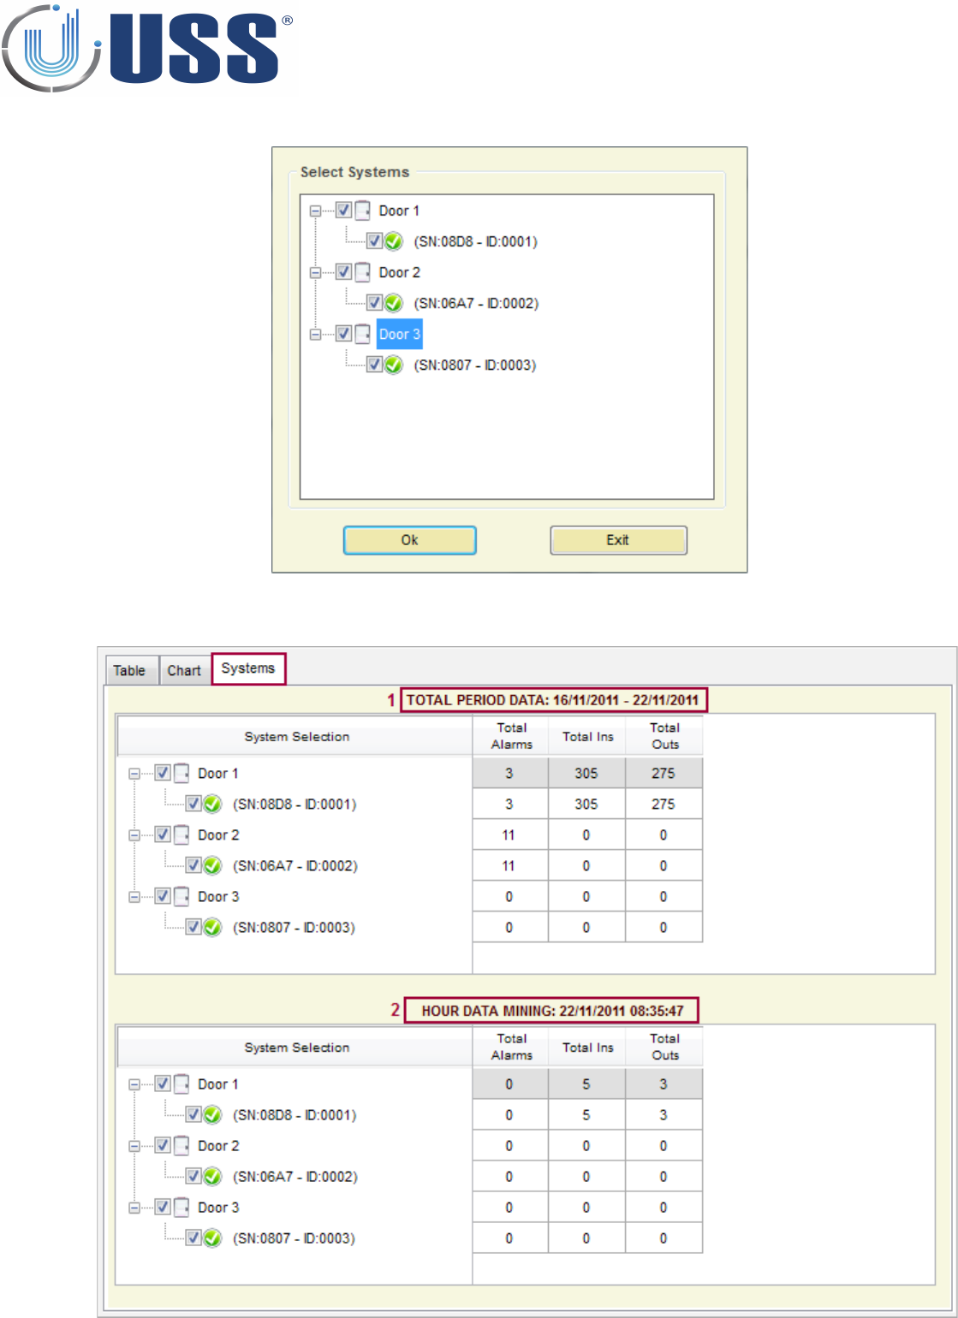Collapse Door 2 node in Select Systems dialog
The image size is (958, 1318).
315,272
